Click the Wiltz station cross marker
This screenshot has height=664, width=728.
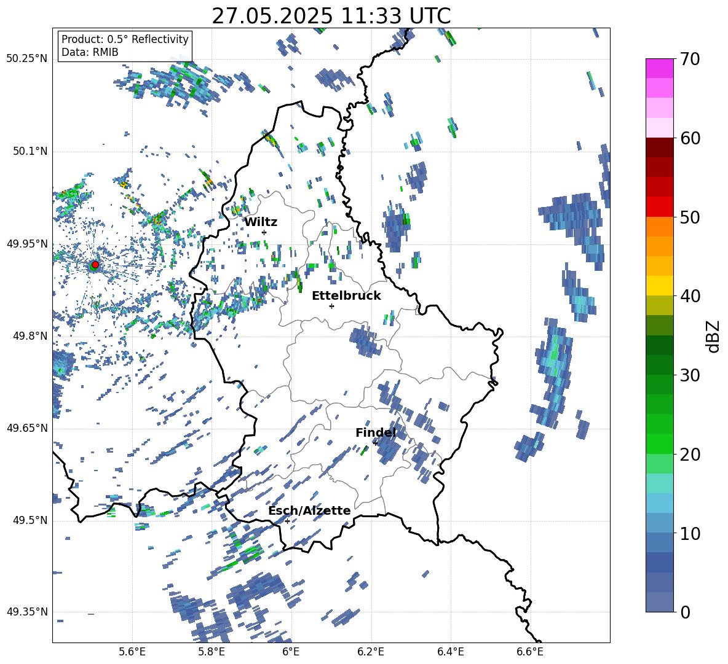(264, 232)
